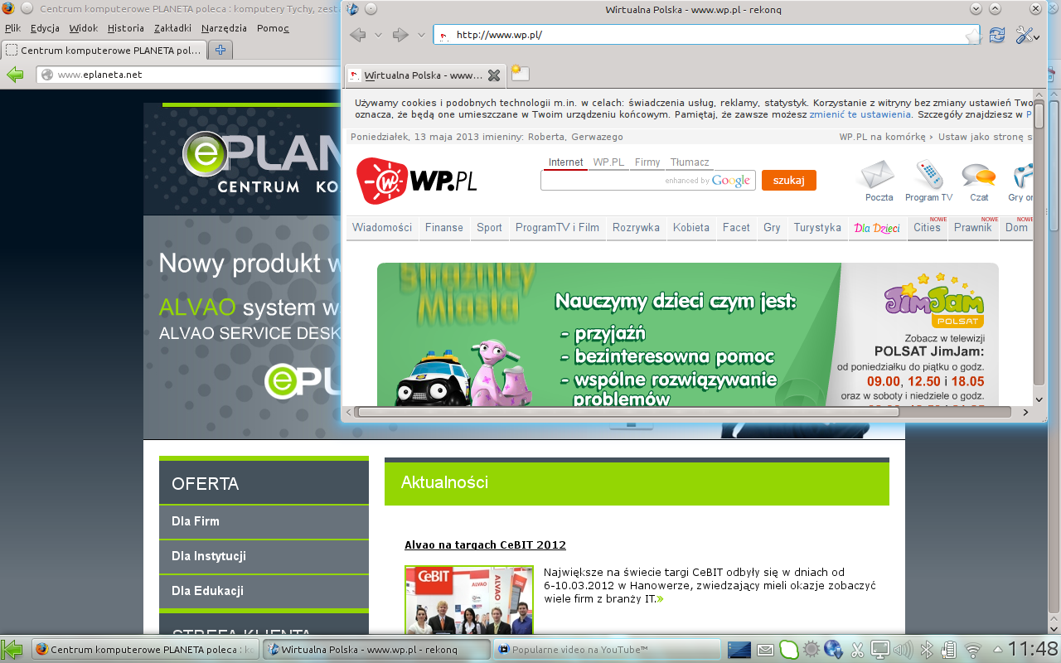1061x663 pixels.
Task: Open 'Dla Instytucji' in OFERTA sidebar
Action: [x=264, y=556]
